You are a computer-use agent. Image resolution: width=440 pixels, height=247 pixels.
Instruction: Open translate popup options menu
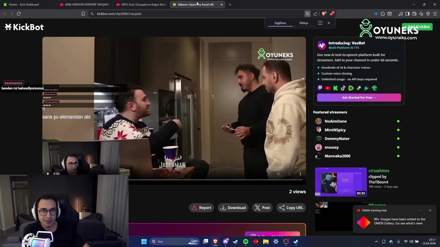click(320, 23)
